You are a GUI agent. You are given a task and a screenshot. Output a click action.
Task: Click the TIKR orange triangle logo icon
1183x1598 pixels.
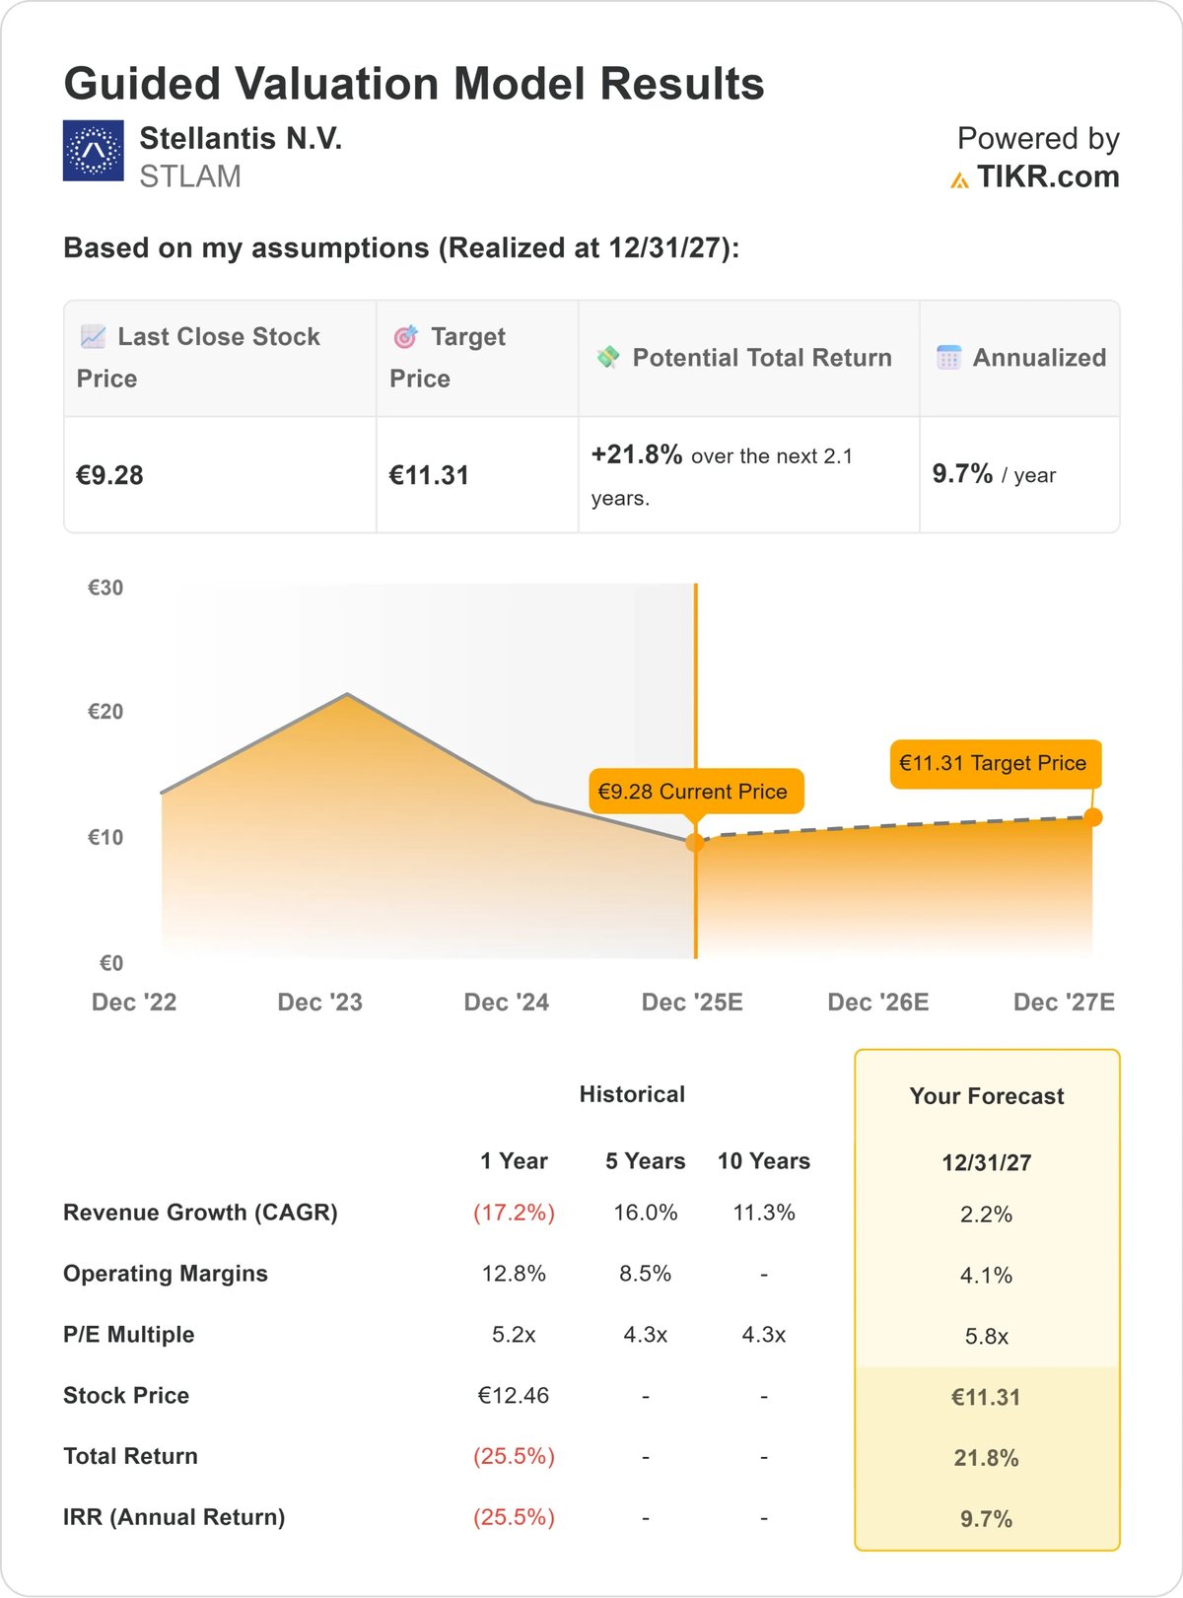pyautogui.click(x=959, y=179)
